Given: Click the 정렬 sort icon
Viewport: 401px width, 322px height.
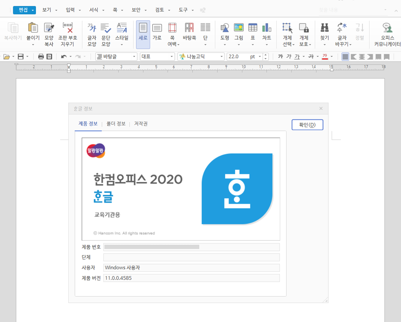Looking at the screenshot, I should click(x=360, y=27).
